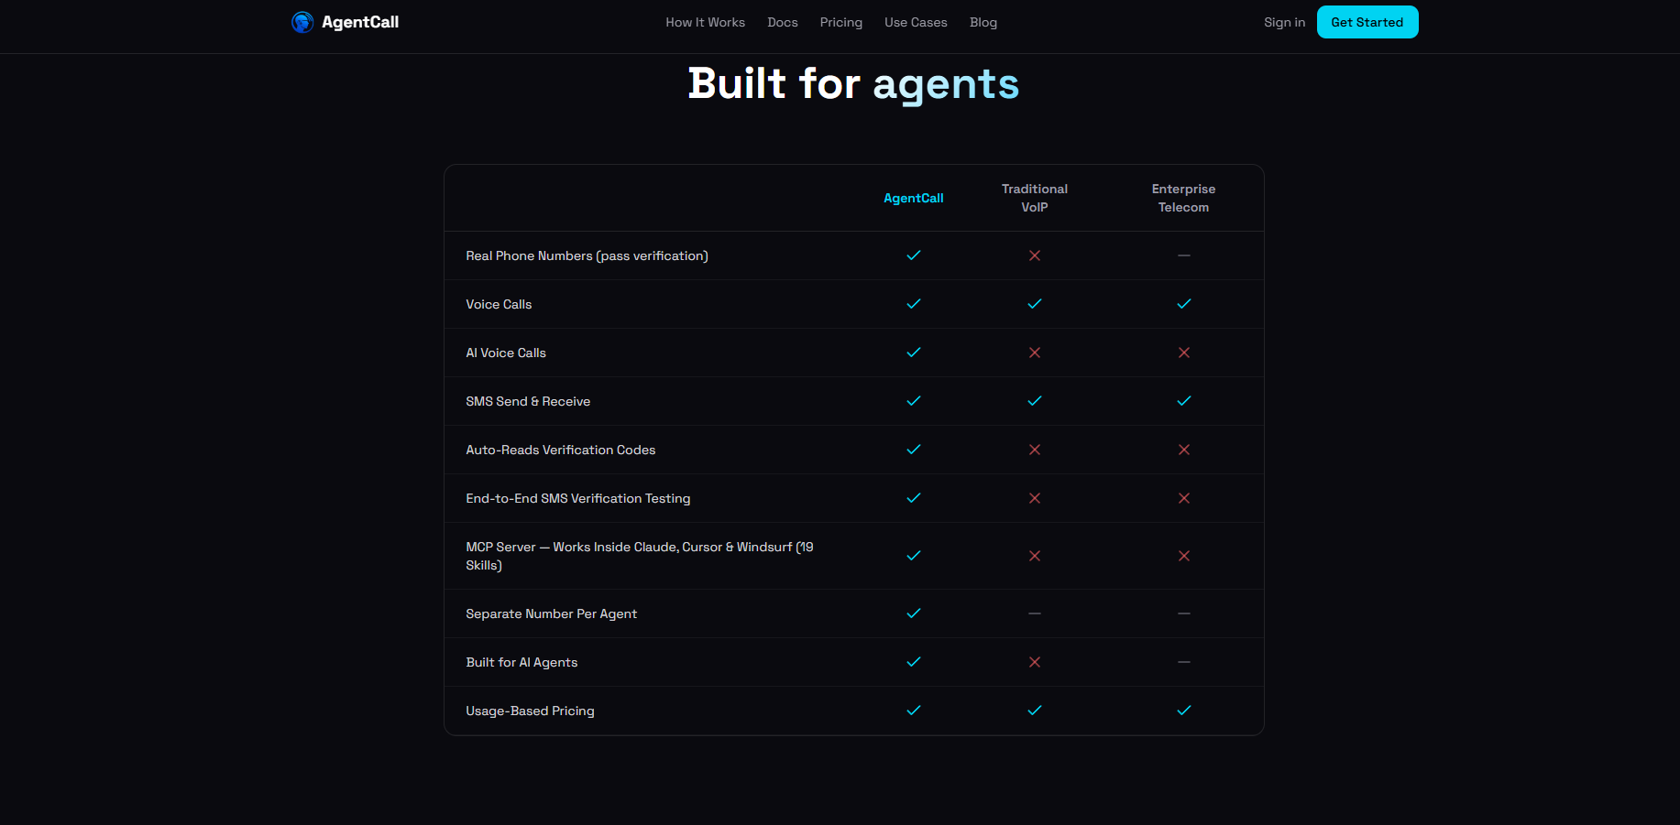Click the red X for MCP Server under Enterprise Telecom

click(x=1183, y=556)
